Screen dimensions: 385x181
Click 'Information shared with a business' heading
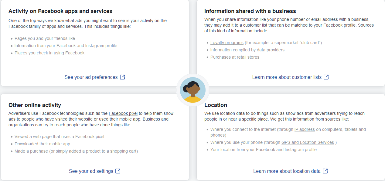[250, 11]
